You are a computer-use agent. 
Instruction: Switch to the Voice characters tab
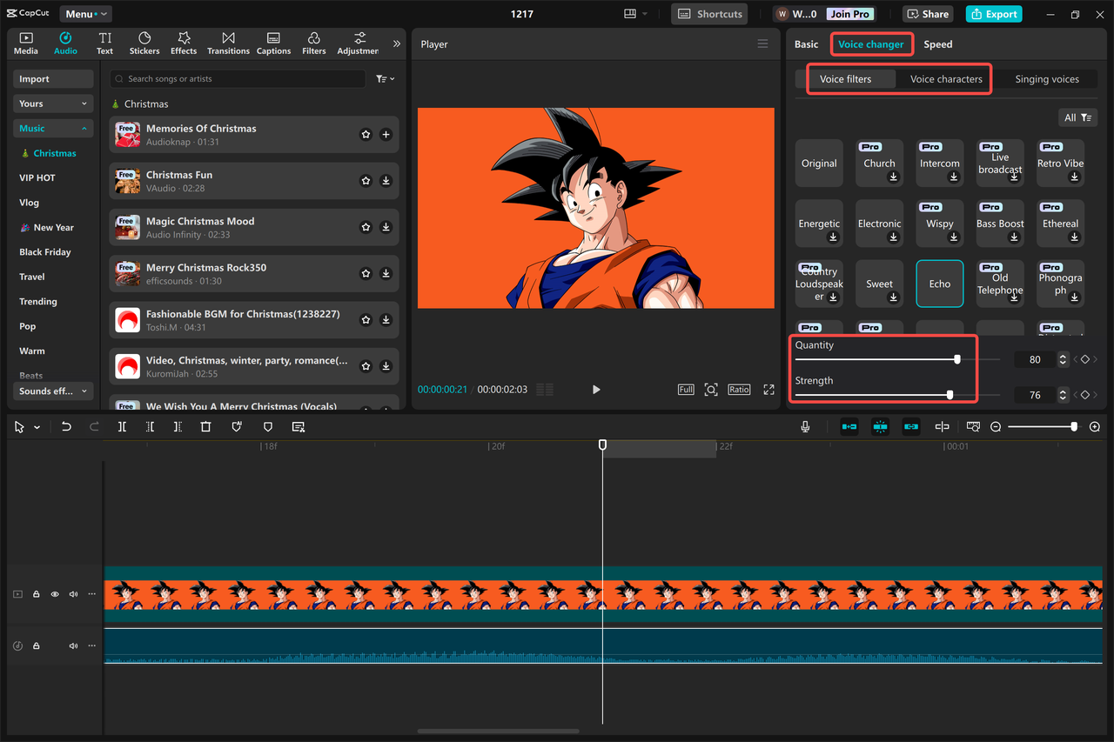pos(946,78)
